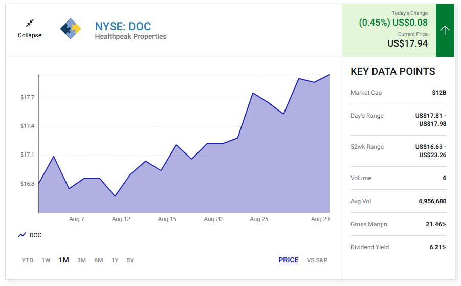This screenshot has width=461, height=286.
Task: Click the Aug 20 axis label
Action: click(x=213, y=219)
